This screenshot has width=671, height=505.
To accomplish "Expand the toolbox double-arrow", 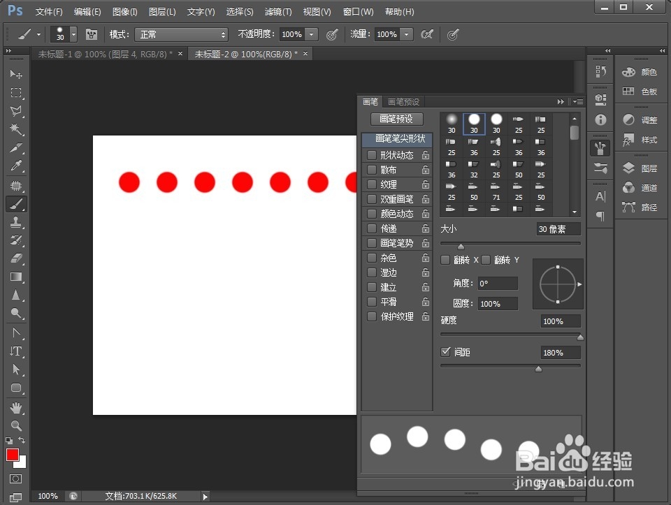I will point(8,50).
